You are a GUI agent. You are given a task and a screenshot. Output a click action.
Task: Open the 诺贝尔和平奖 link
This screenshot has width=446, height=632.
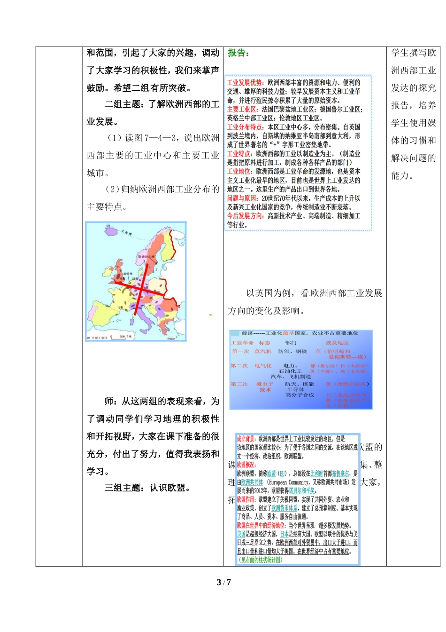point(302,491)
